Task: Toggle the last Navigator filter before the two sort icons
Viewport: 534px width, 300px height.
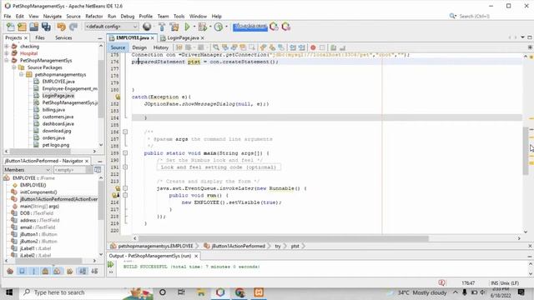Action: 70,271
